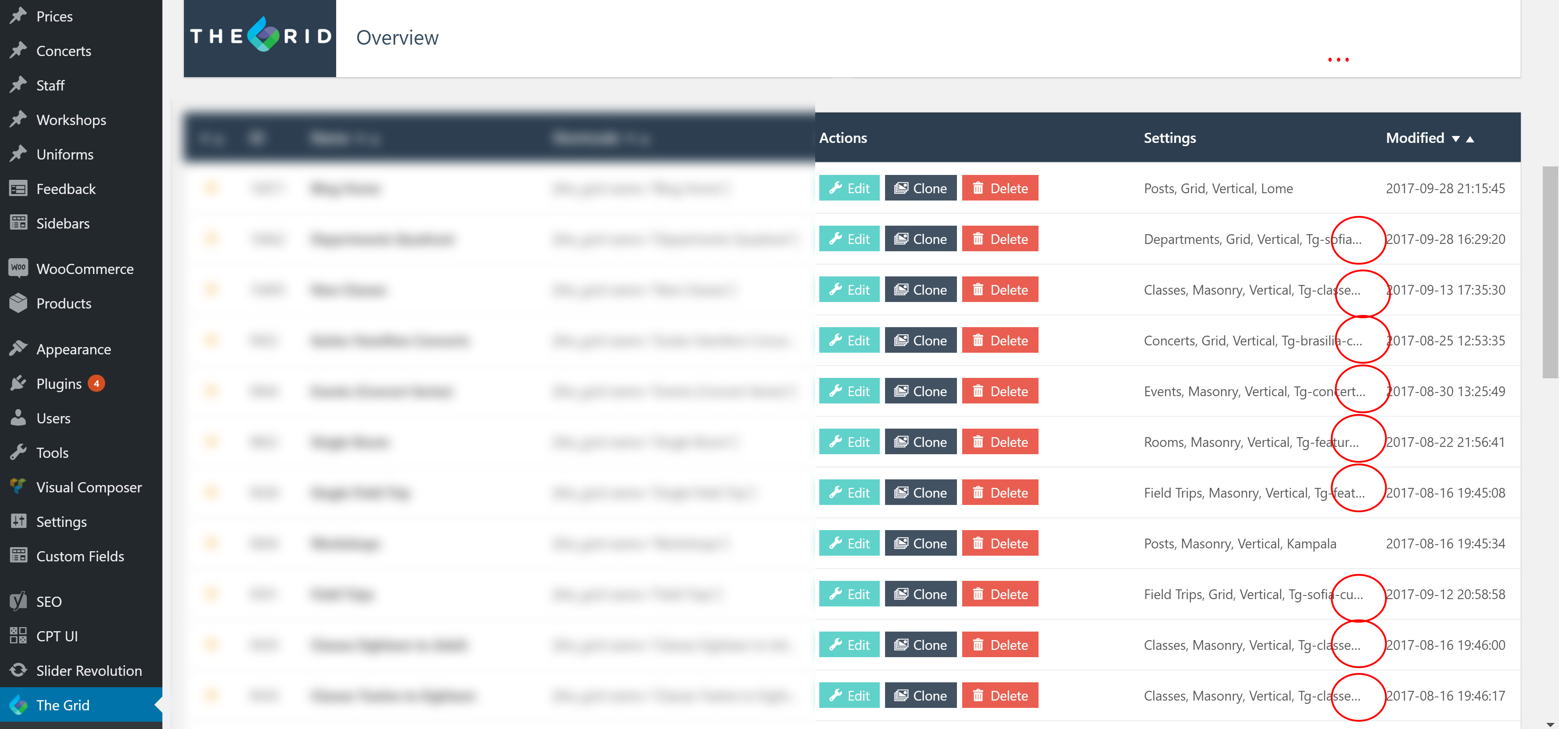Select 'Posts, Grid, Vertical, Lome' settings text

pos(1218,189)
